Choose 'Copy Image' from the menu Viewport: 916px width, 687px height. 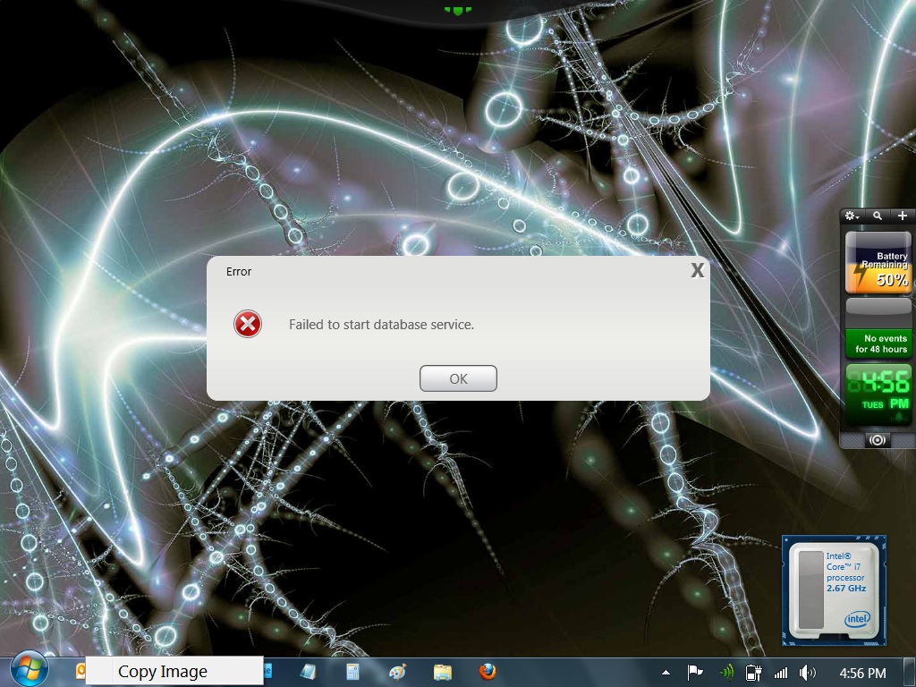tap(174, 671)
